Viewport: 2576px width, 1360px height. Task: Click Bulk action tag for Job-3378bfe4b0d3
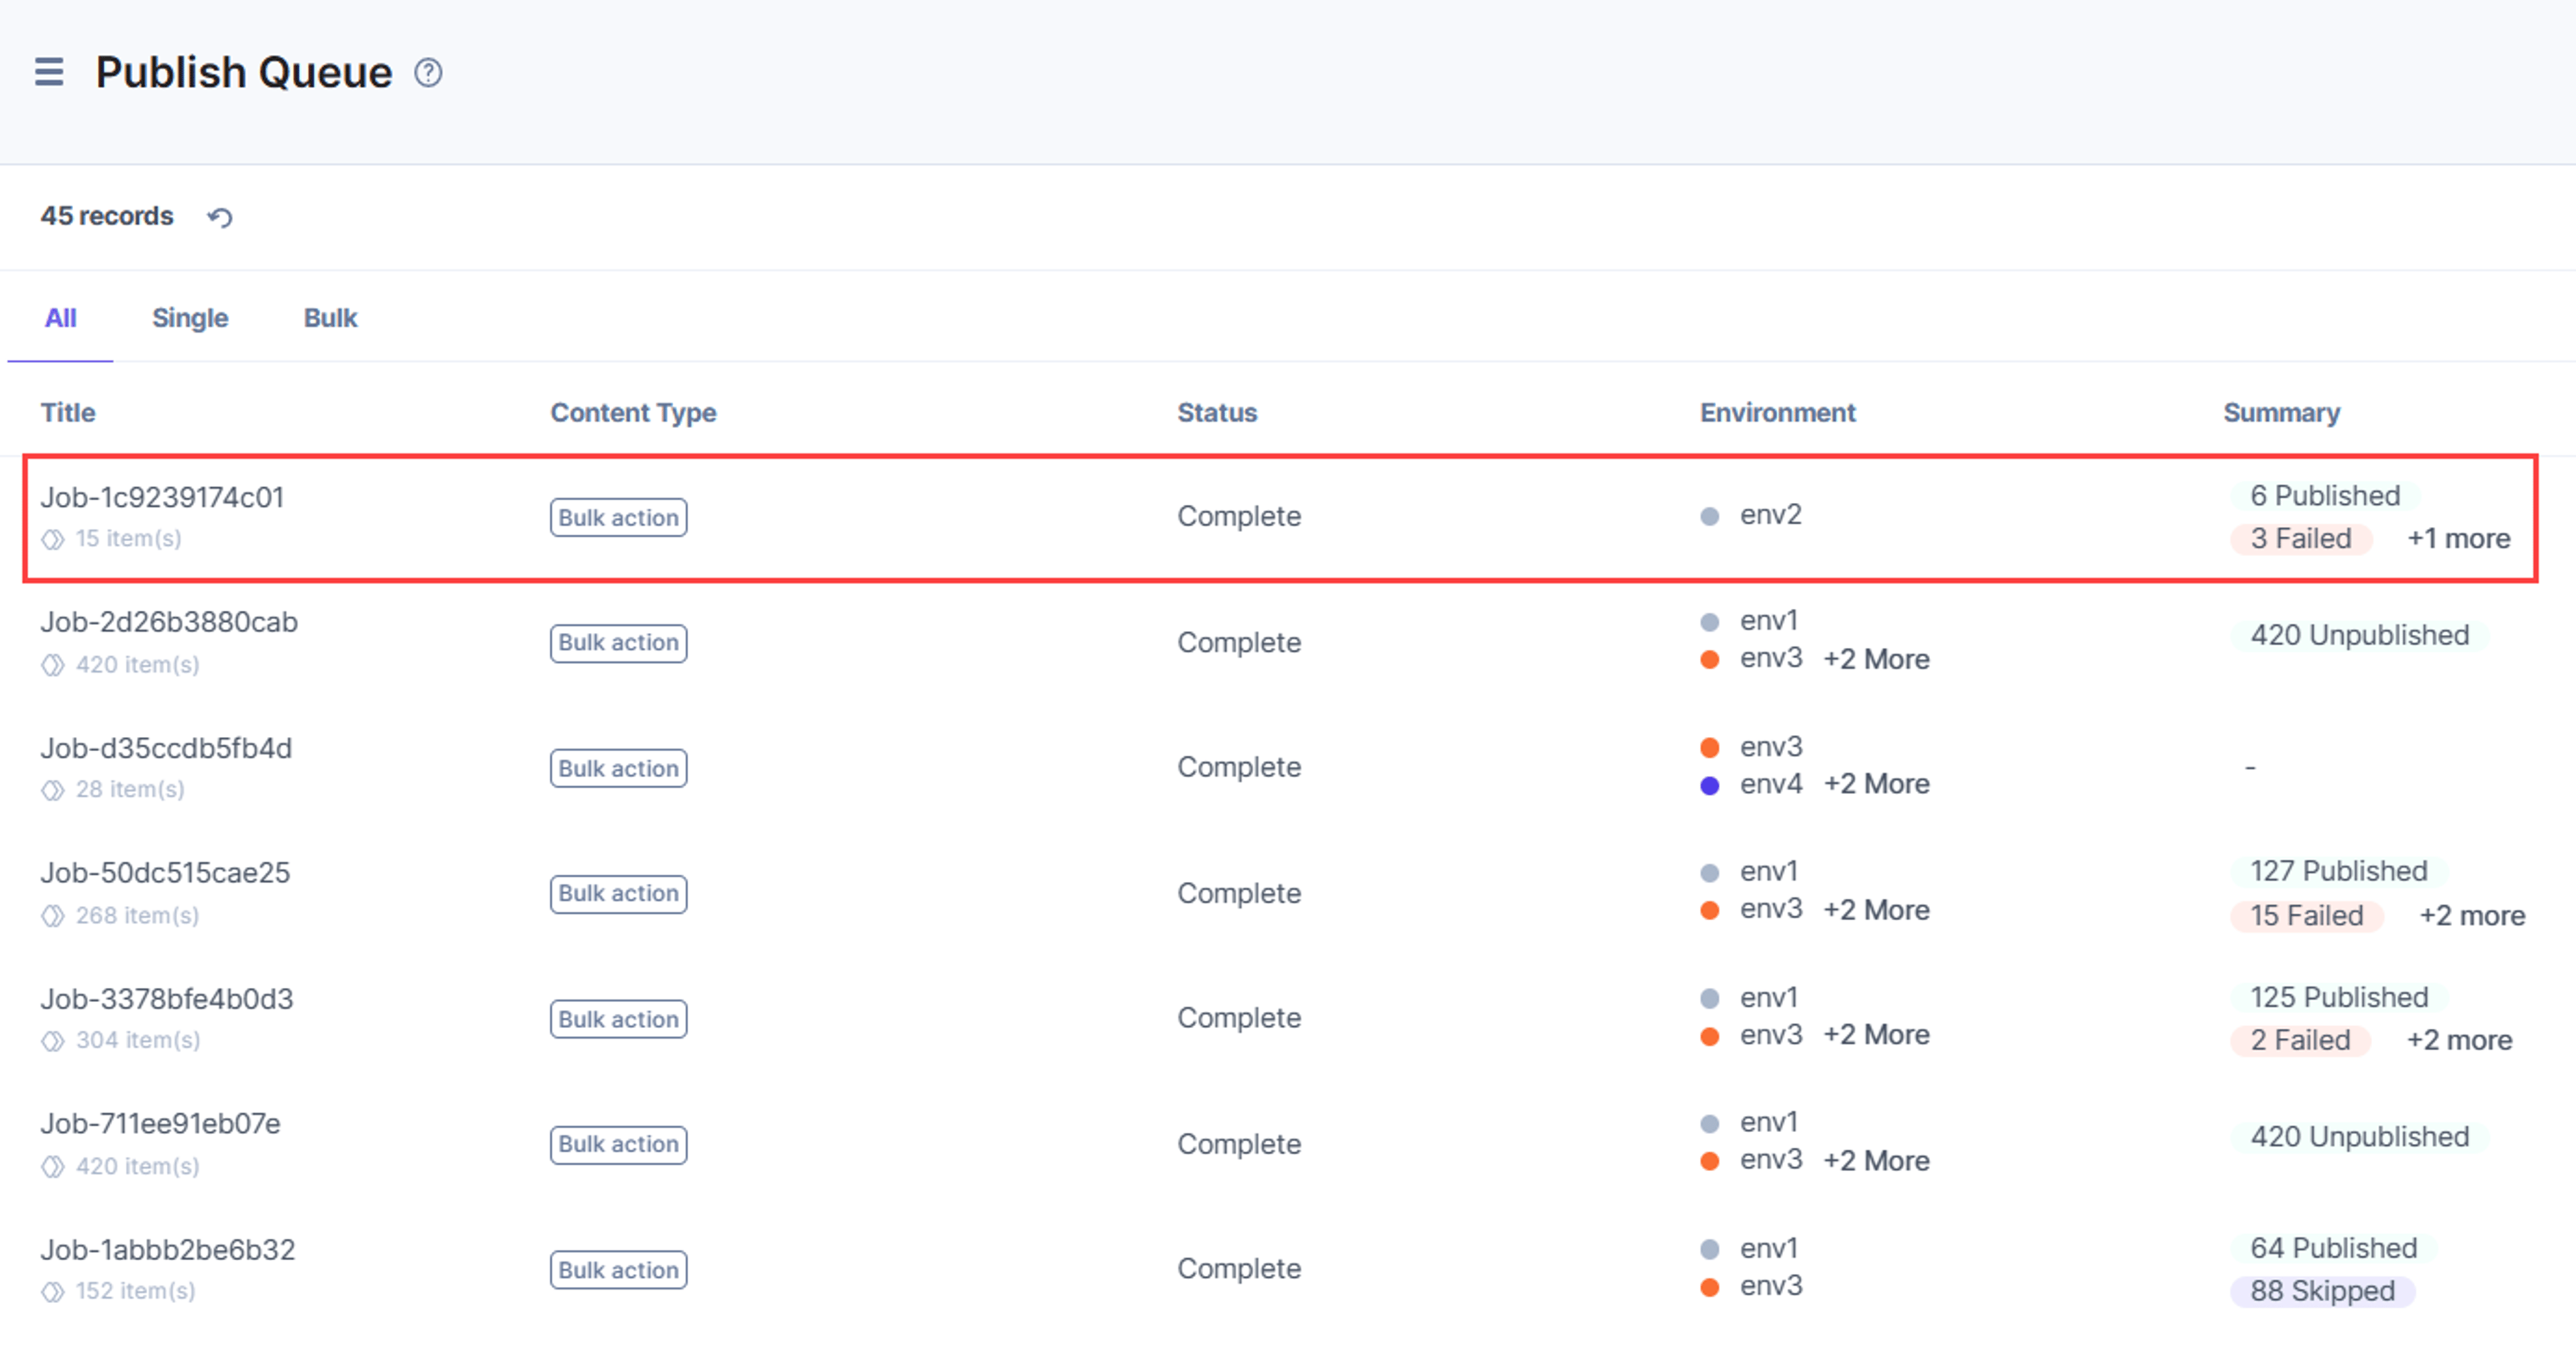pyautogui.click(x=618, y=1020)
